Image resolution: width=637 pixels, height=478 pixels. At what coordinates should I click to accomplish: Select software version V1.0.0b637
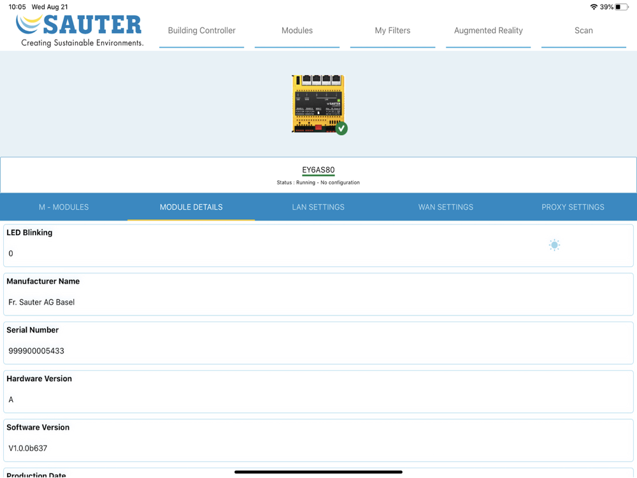coord(27,448)
